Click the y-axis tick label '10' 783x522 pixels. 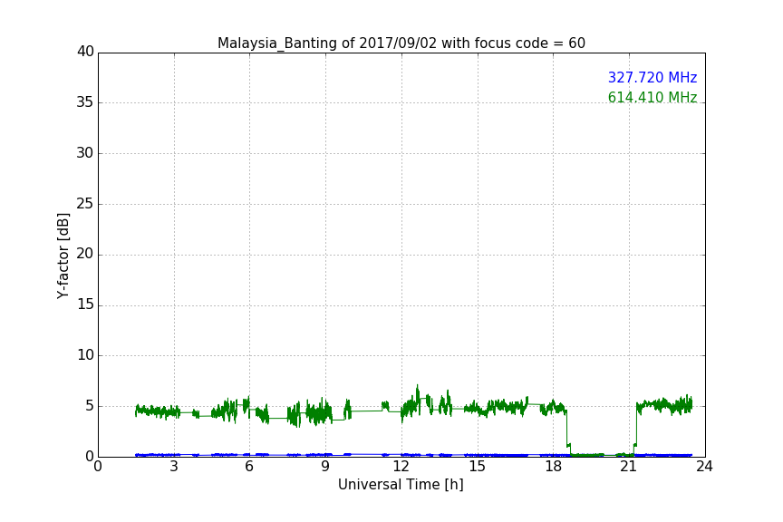(85, 355)
